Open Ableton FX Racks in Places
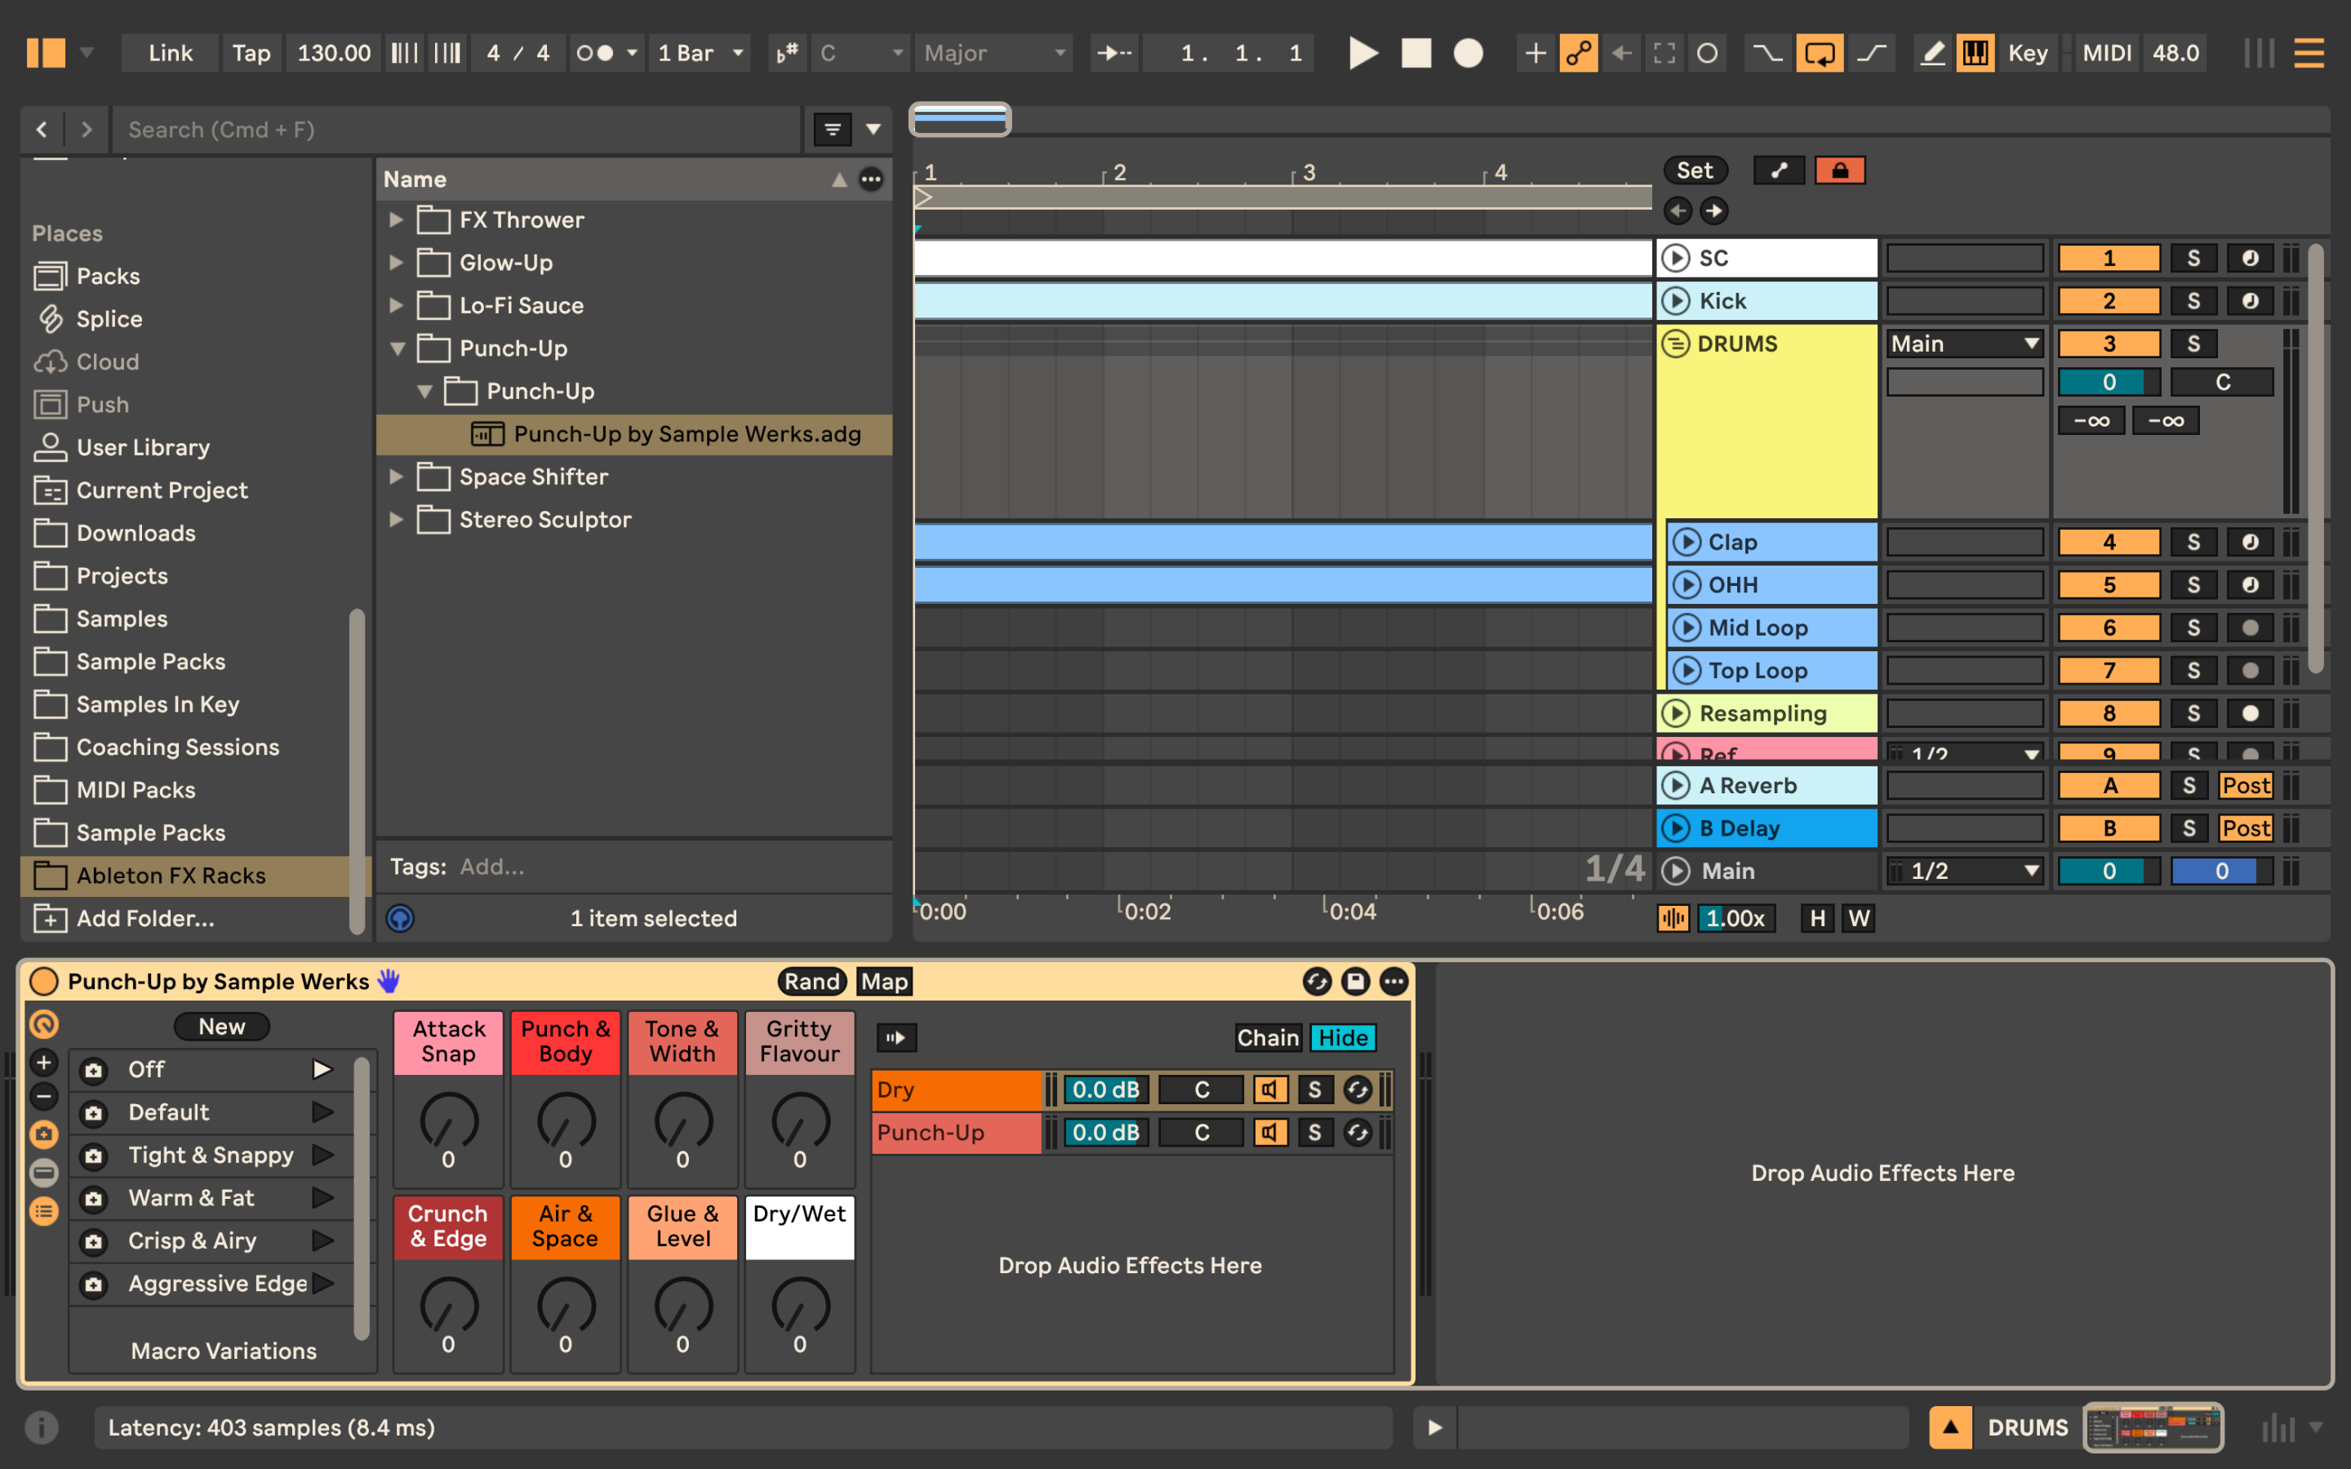The image size is (2351, 1469). 170,876
